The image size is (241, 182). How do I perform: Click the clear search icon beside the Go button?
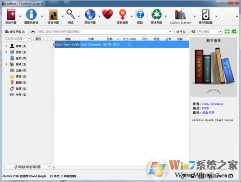tap(193, 32)
